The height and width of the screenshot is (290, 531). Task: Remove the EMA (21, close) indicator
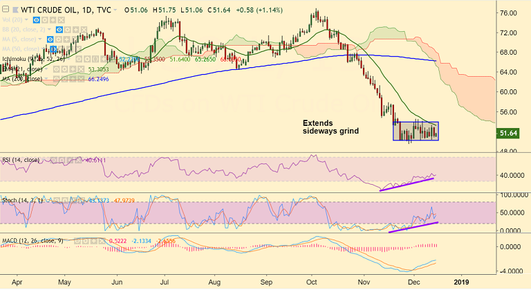(81, 69)
